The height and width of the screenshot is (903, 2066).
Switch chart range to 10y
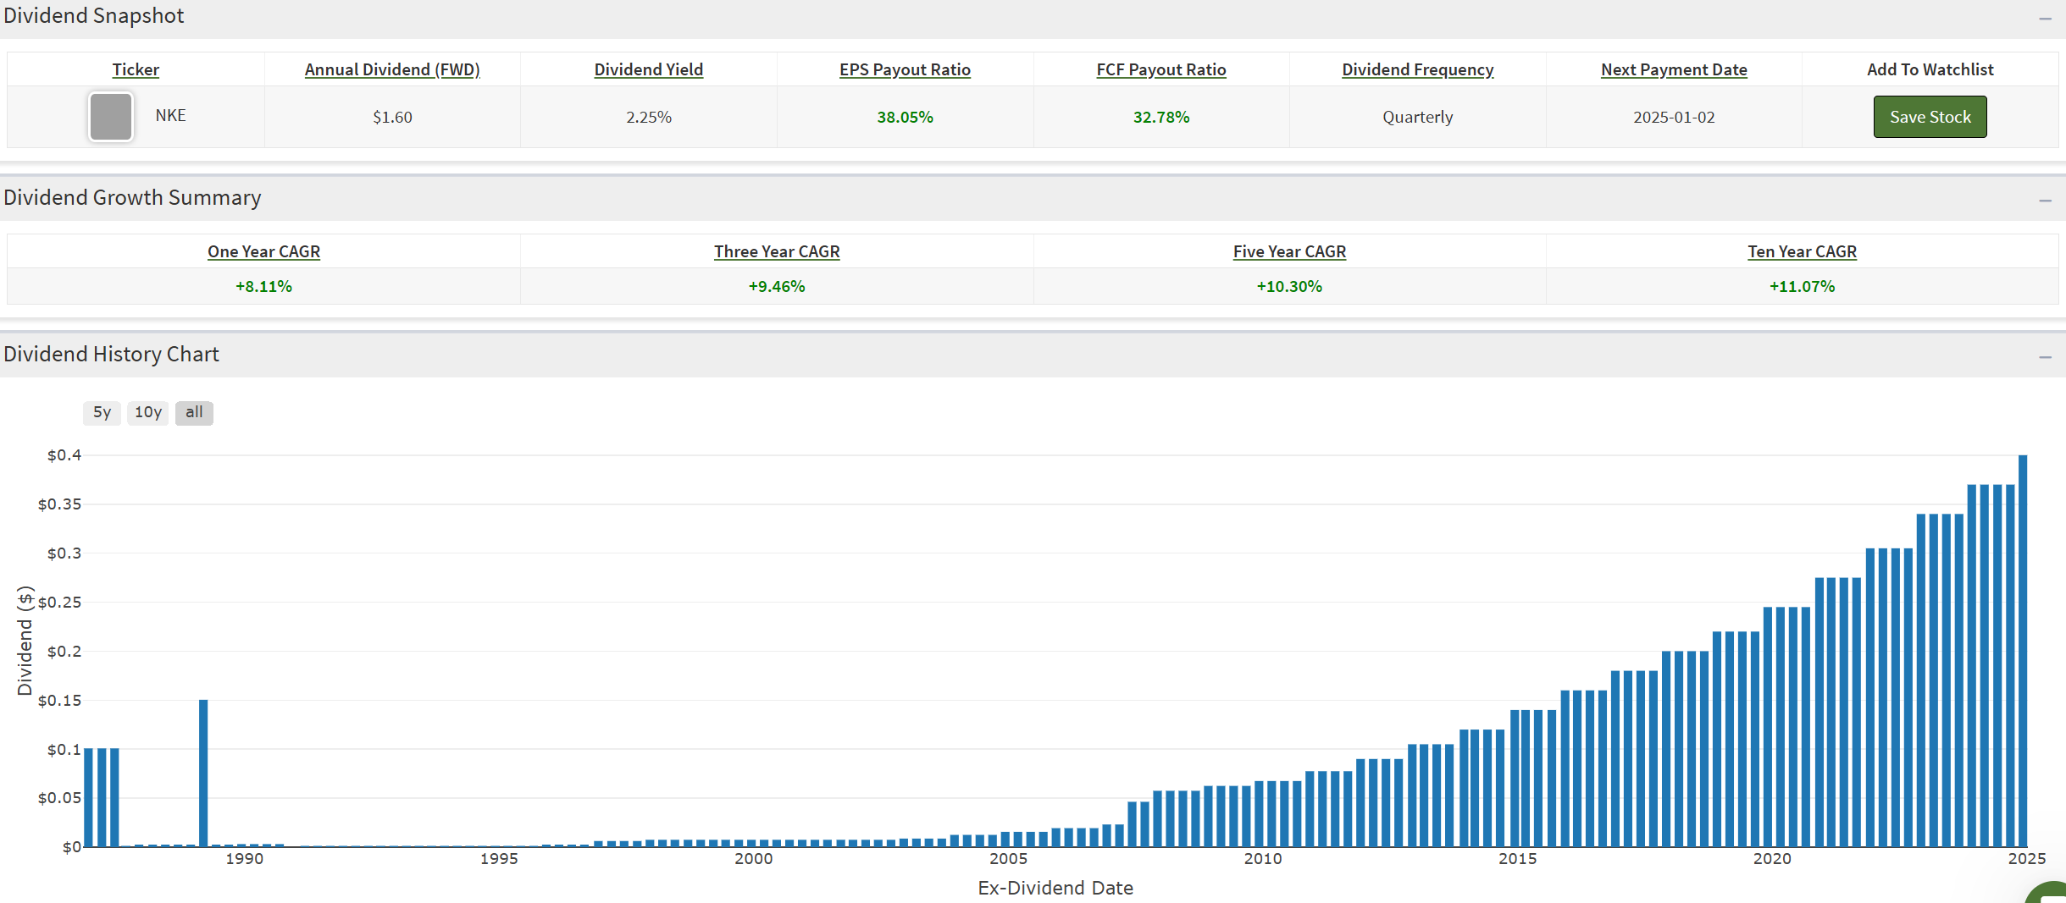pos(148,412)
